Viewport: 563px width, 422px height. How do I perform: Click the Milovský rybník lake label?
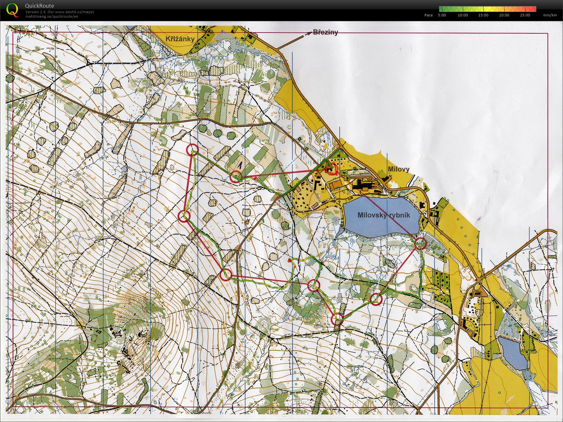click(x=384, y=215)
